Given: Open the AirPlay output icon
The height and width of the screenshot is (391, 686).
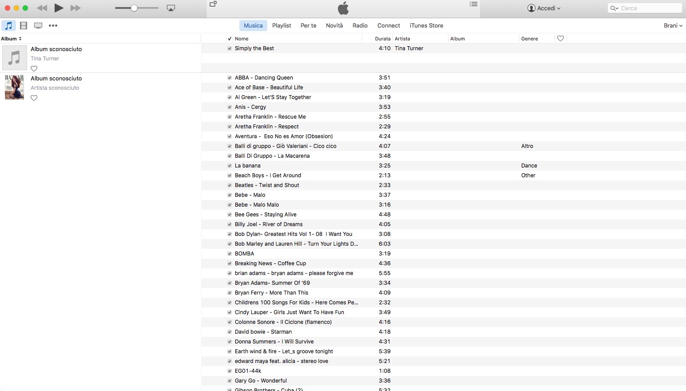Looking at the screenshot, I should point(171,8).
